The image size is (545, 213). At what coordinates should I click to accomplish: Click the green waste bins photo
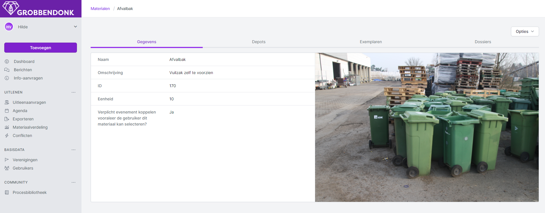(427, 127)
